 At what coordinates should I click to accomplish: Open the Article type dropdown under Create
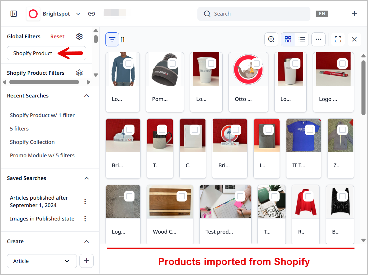(42, 261)
